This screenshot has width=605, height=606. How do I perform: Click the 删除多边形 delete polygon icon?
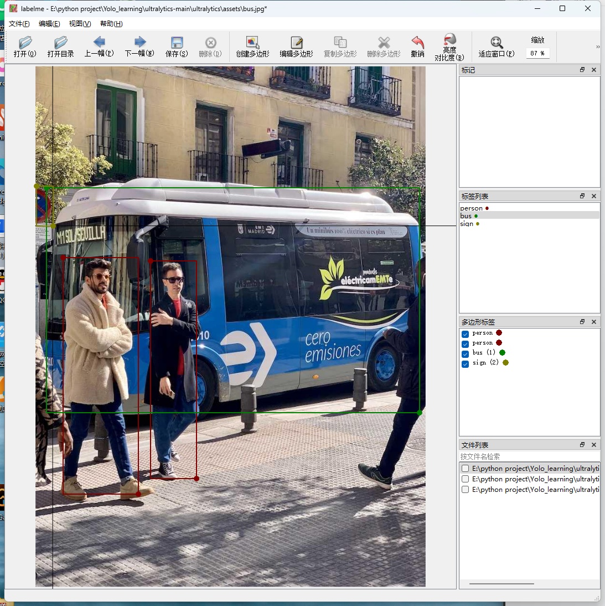pos(384,47)
